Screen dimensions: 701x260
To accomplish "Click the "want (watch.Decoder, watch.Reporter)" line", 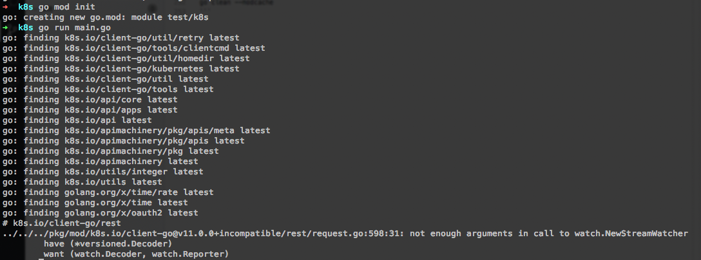I will 136,255.
